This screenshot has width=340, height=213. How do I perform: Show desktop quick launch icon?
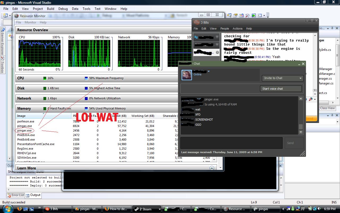point(25,209)
